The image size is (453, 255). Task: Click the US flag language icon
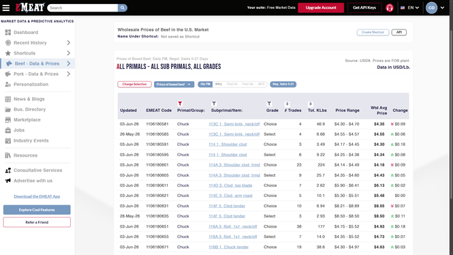(403, 7)
